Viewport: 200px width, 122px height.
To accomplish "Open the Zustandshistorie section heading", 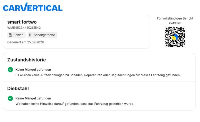I will (x=27, y=60).
